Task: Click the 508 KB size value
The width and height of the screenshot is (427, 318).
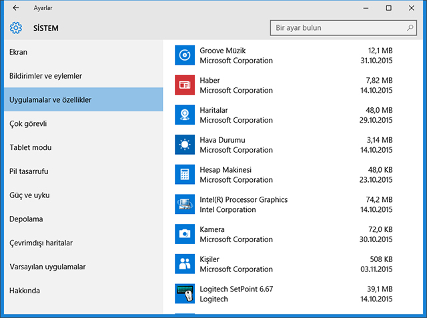Action: (x=381, y=259)
